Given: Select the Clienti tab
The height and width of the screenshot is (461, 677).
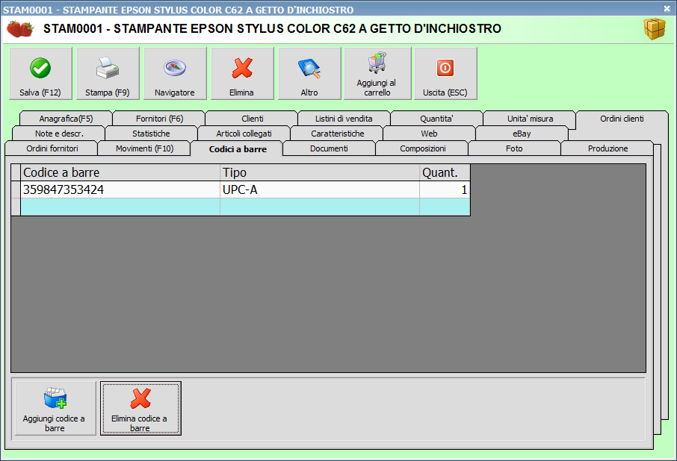Looking at the screenshot, I should (252, 119).
